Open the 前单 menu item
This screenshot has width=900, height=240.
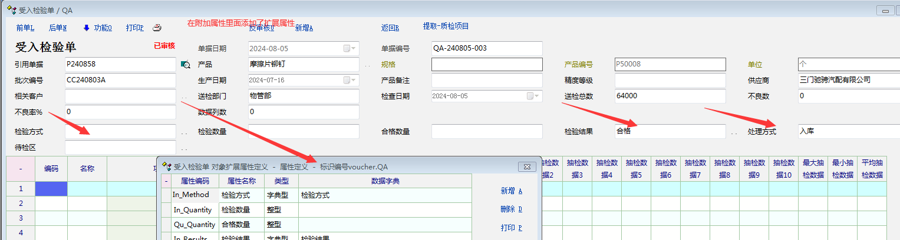(x=25, y=28)
